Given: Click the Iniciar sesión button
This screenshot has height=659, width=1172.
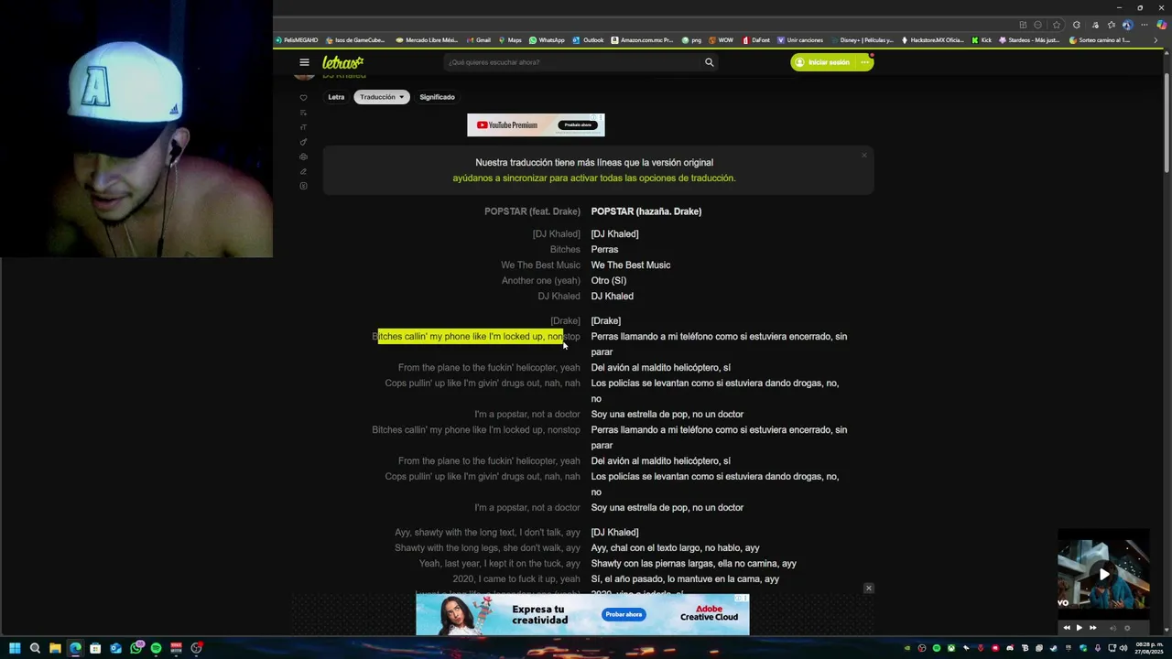Looking at the screenshot, I should (x=822, y=62).
